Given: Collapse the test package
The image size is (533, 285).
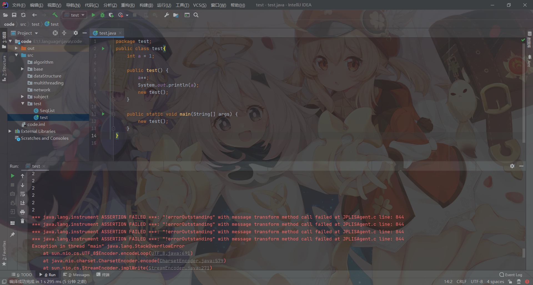Looking at the screenshot, I should click(22, 103).
